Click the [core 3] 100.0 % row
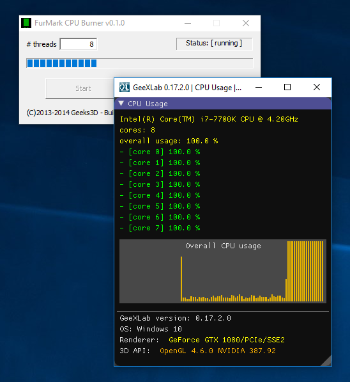 [x=160, y=185]
